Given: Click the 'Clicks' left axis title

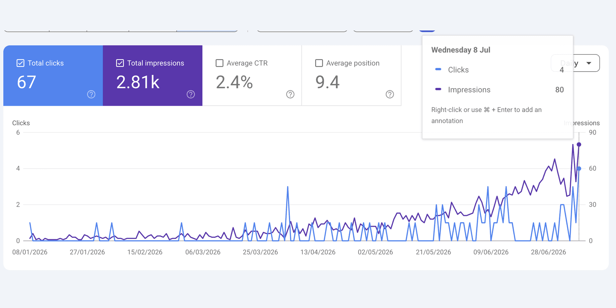Looking at the screenshot, I should pos(21,123).
